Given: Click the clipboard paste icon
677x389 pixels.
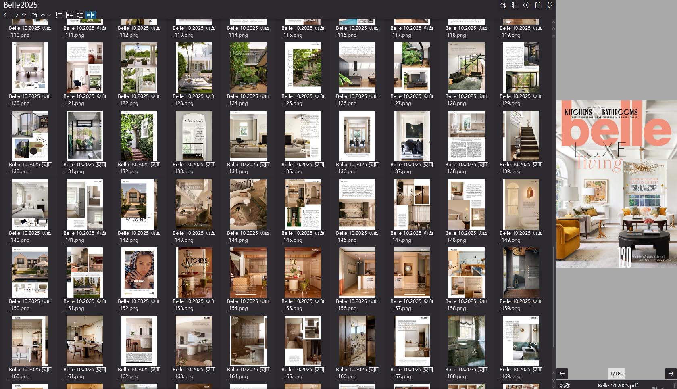Looking at the screenshot, I should 538,5.
